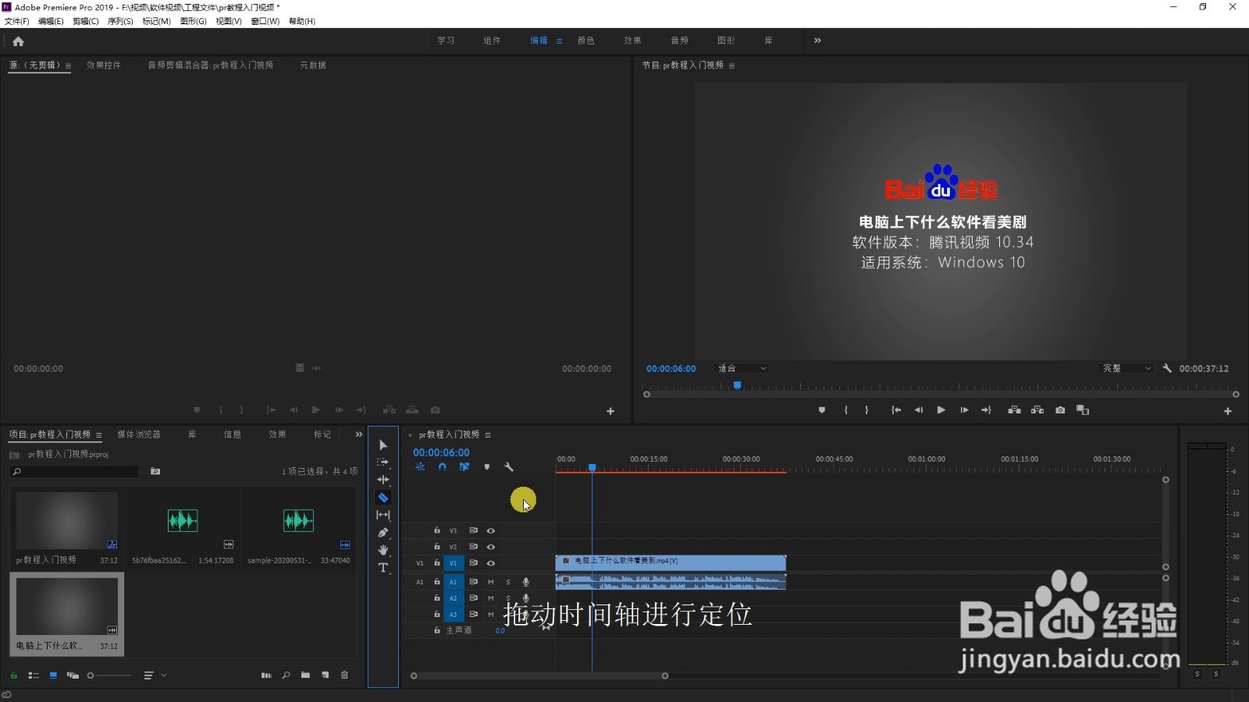The height and width of the screenshot is (702, 1249).
Task: Open Program monitor settings wrench
Action: tap(1167, 368)
